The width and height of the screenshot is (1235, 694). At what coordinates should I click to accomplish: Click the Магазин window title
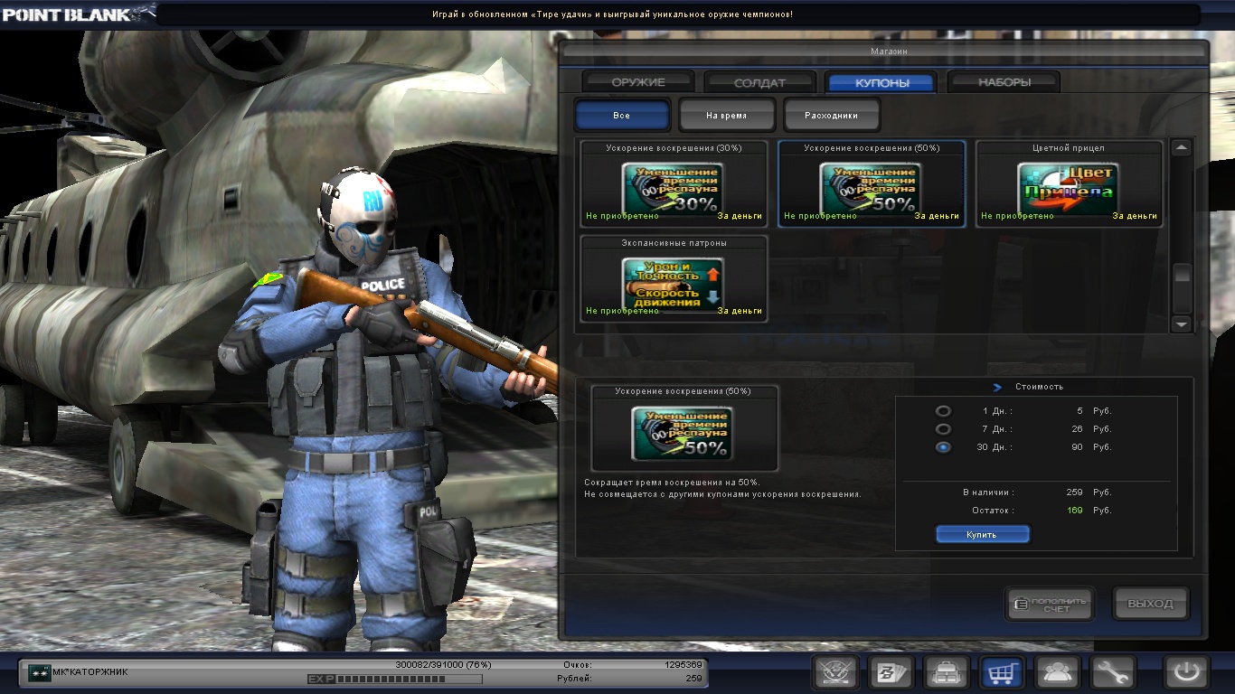(x=889, y=52)
